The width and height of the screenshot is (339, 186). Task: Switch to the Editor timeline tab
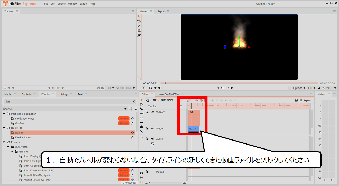click(x=145, y=94)
